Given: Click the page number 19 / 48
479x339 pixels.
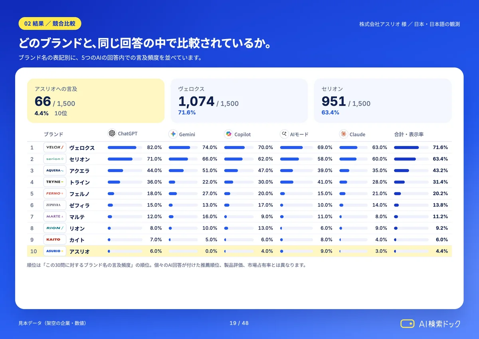Looking at the screenshot, I should 239,323.
